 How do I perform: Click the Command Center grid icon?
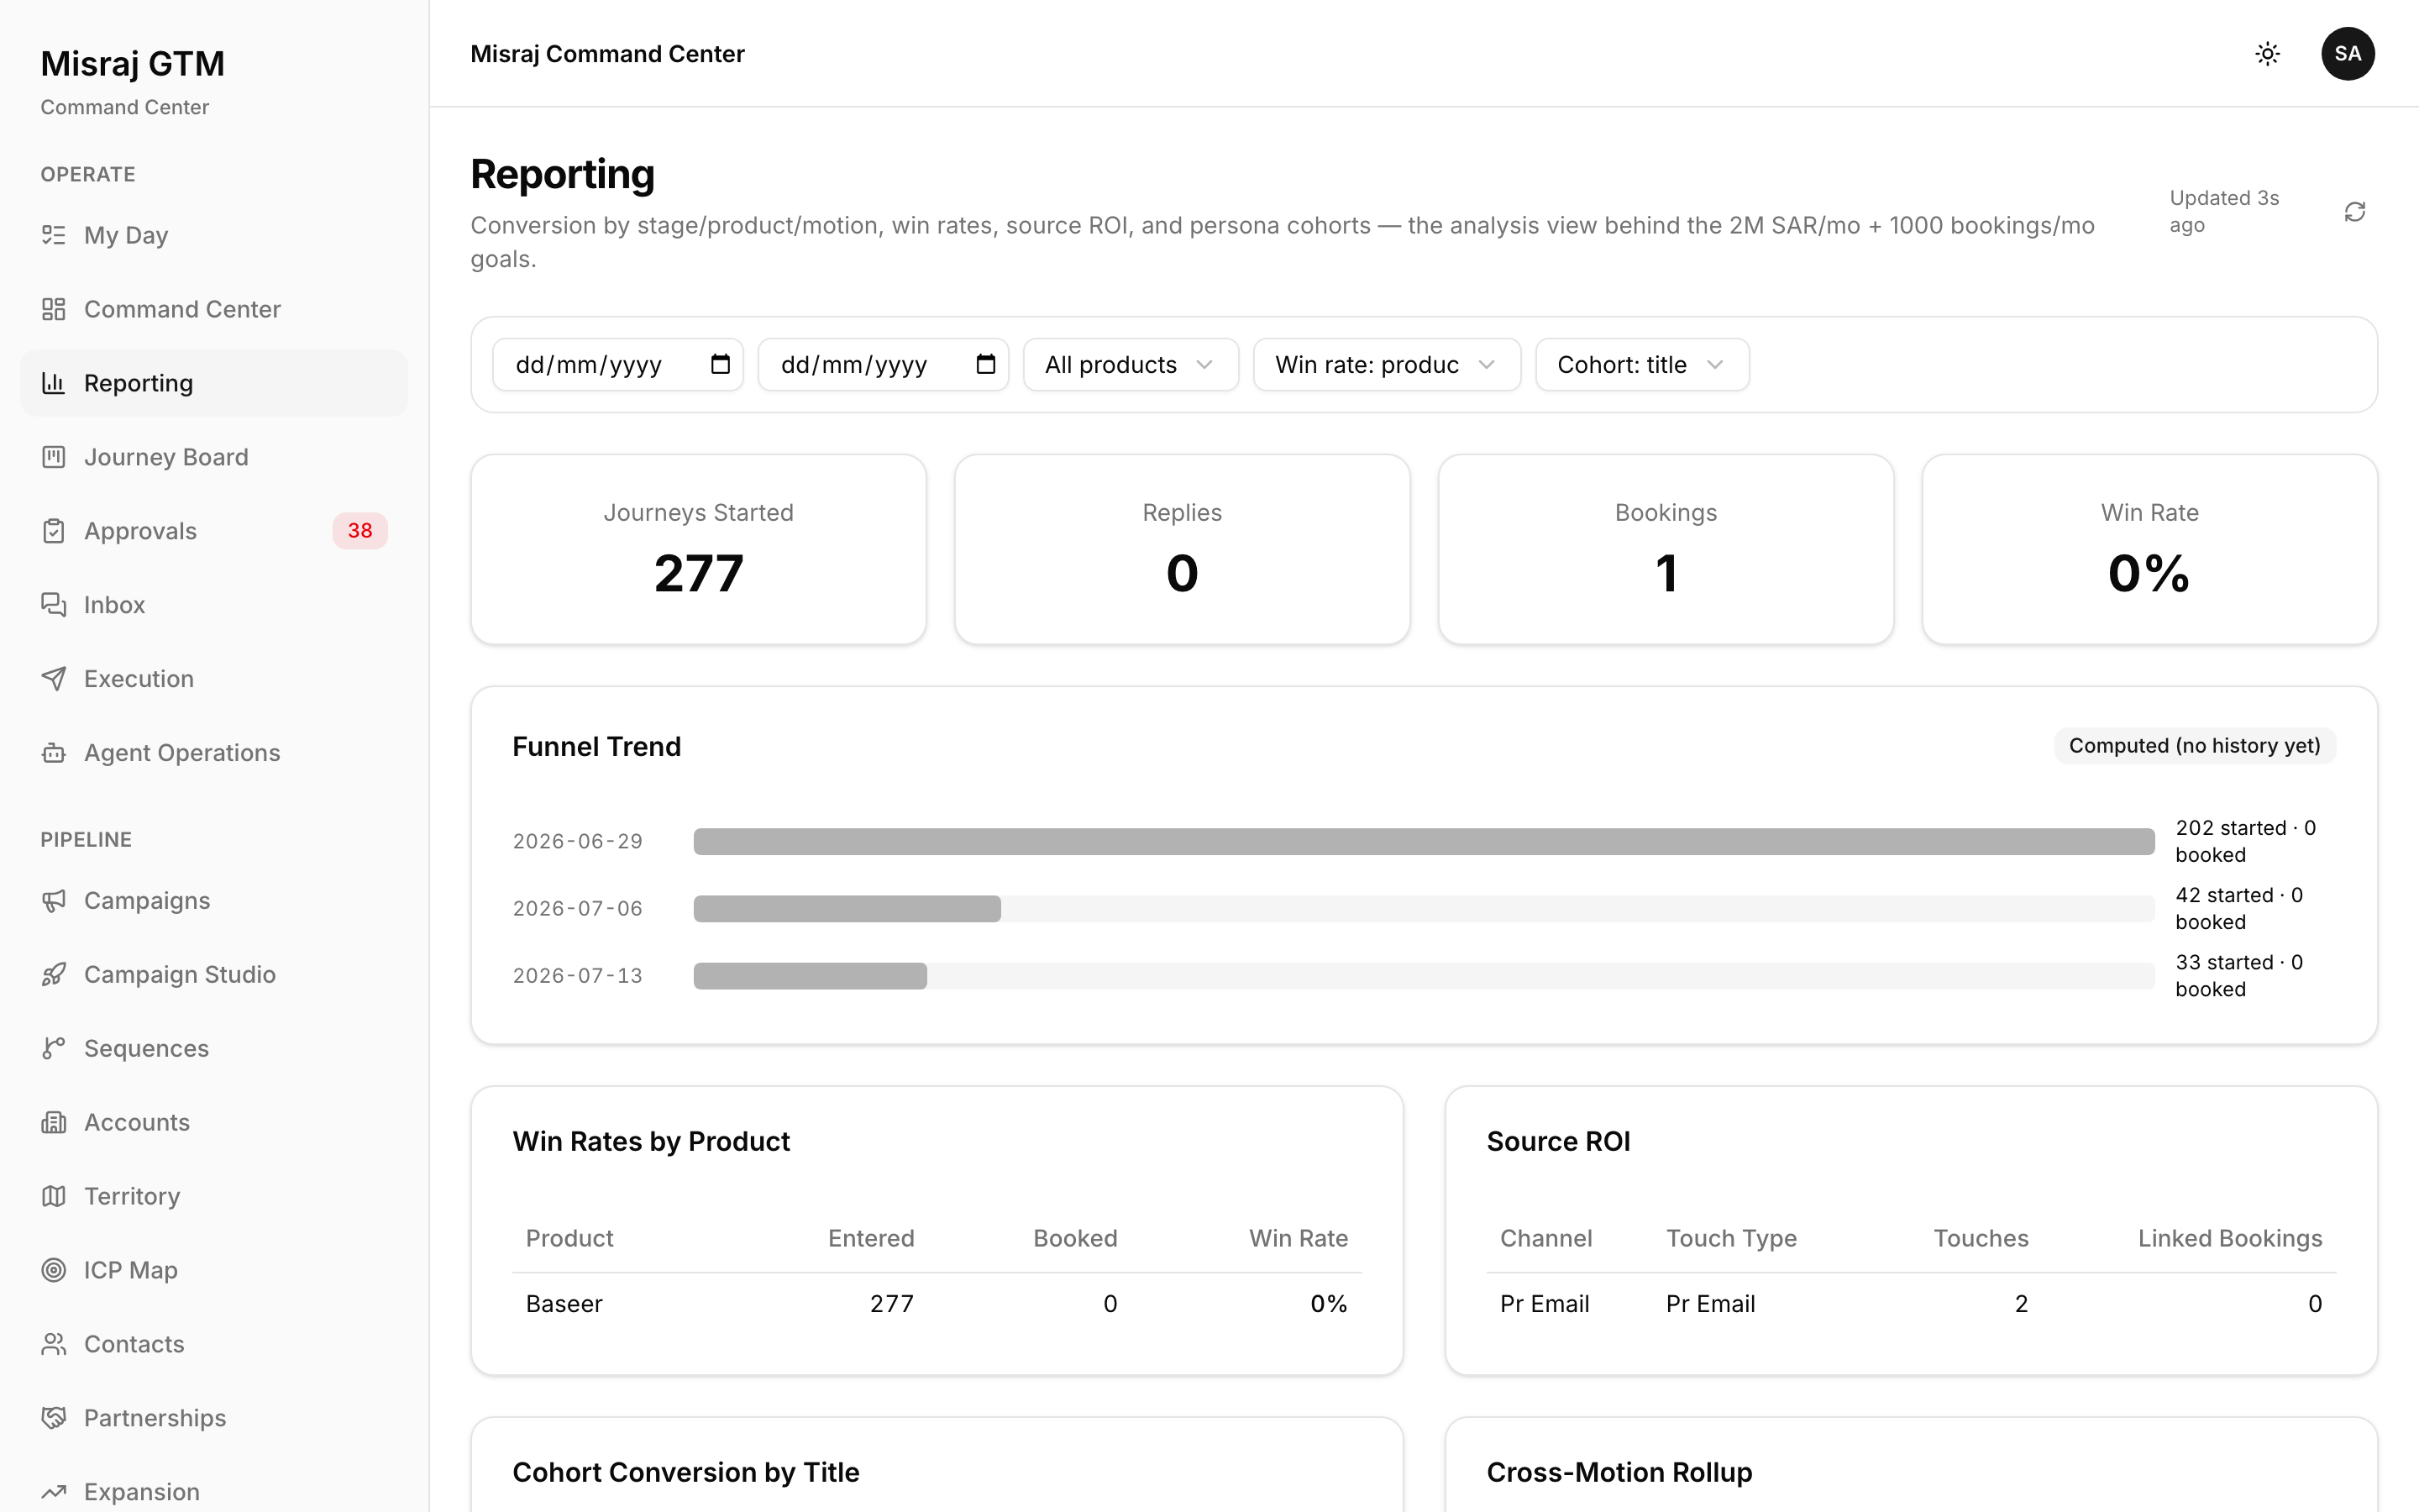(54, 309)
